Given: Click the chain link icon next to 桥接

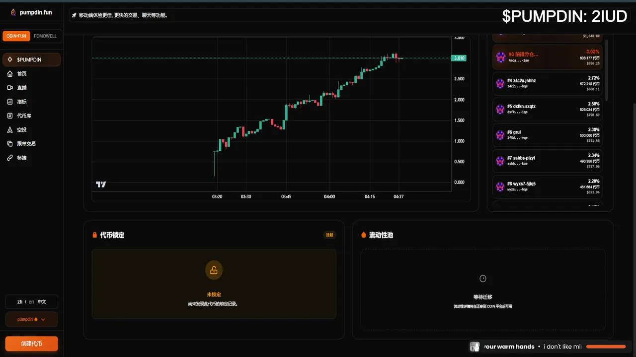Looking at the screenshot, I should (10, 158).
